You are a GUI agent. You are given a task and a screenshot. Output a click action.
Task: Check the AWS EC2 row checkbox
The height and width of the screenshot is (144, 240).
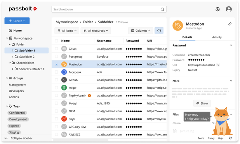pos(56,134)
